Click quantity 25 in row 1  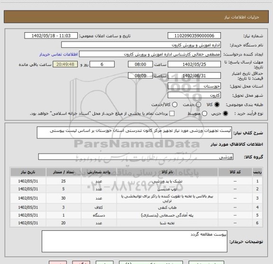click(x=64, y=181)
